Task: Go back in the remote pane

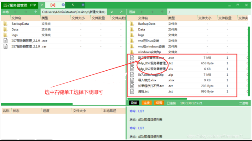Action: click(142, 12)
